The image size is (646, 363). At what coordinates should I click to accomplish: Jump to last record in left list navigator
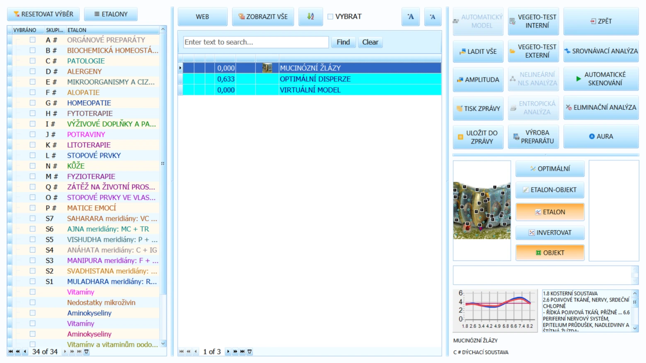pyautogui.click(x=79, y=351)
